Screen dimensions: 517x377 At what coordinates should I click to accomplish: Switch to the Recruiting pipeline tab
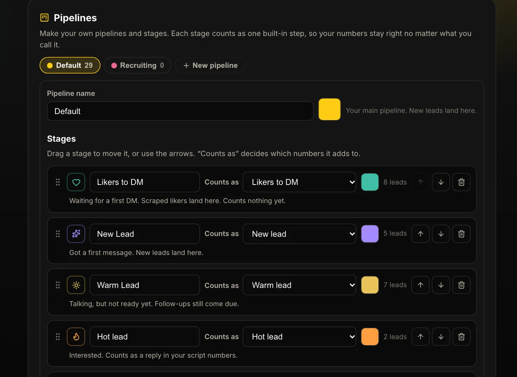138,65
